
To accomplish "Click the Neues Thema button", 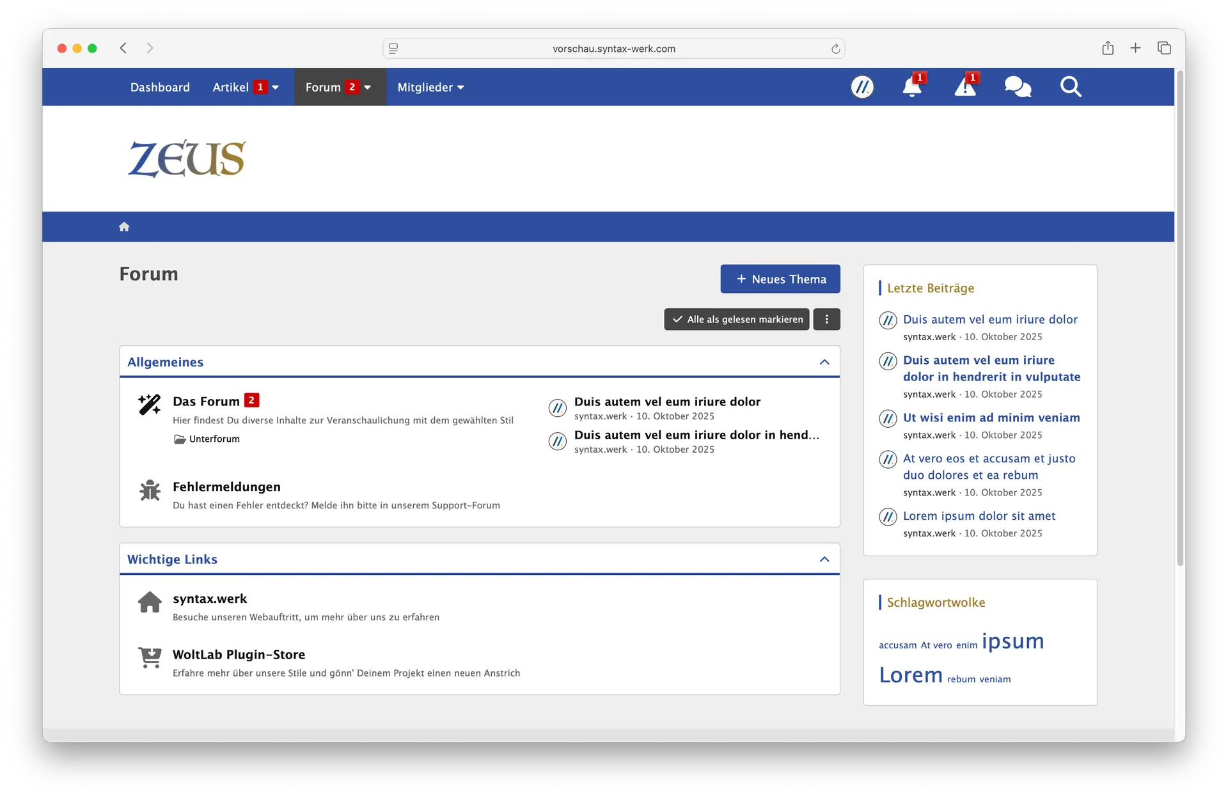I will pos(780,279).
